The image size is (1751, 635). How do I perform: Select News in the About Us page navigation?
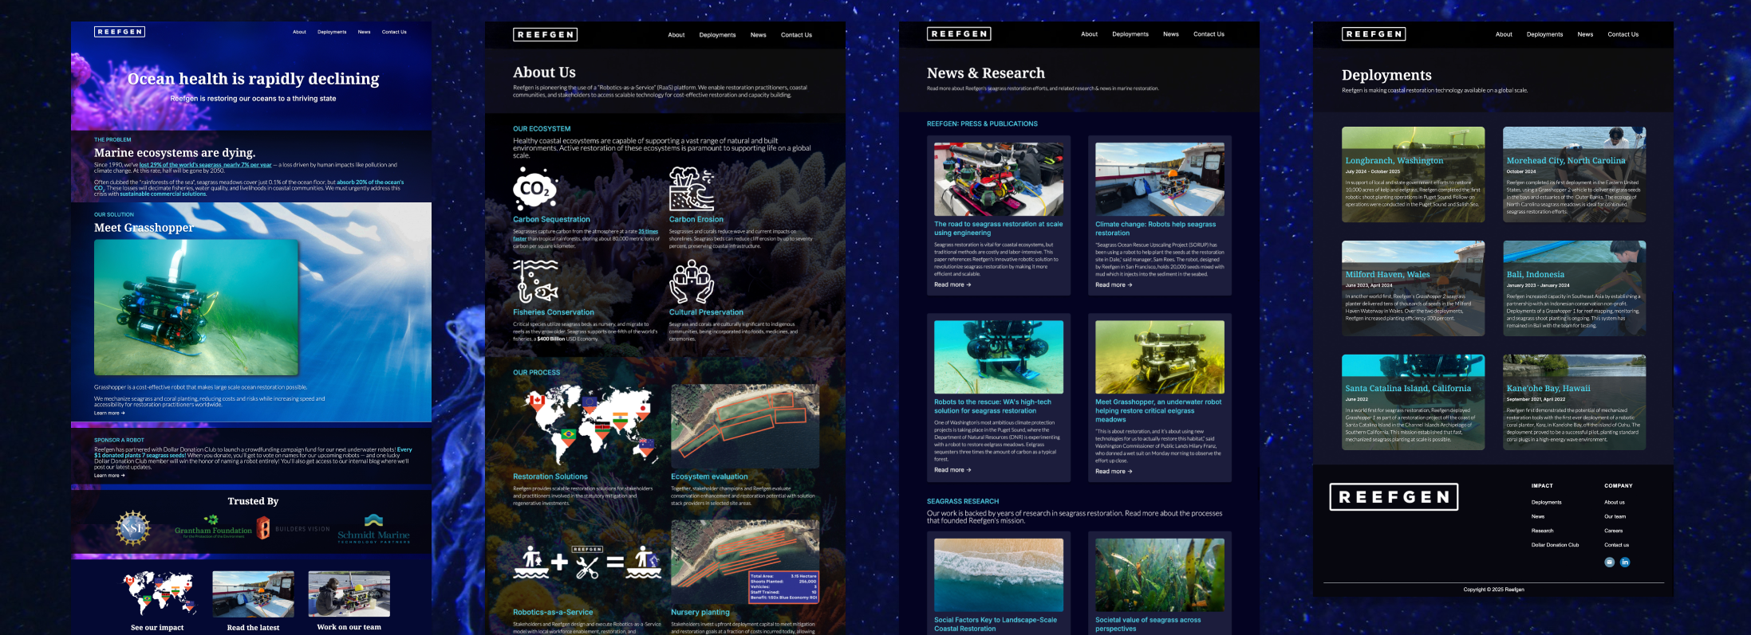(758, 35)
